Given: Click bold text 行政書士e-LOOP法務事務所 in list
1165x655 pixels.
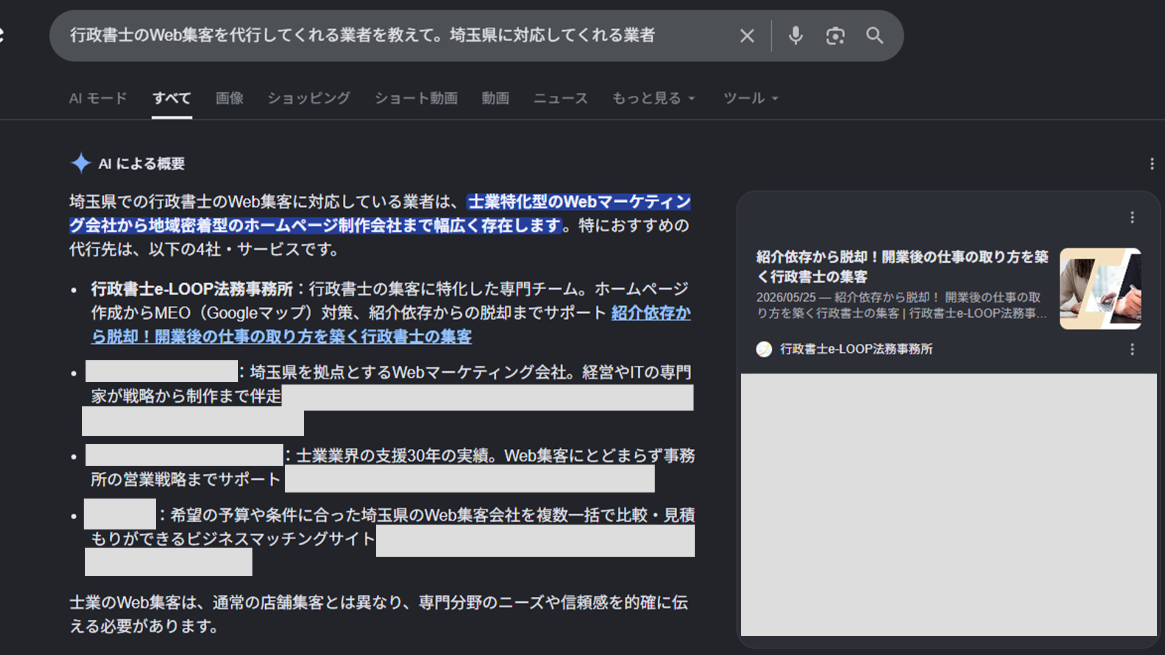Looking at the screenshot, I should pos(192,289).
